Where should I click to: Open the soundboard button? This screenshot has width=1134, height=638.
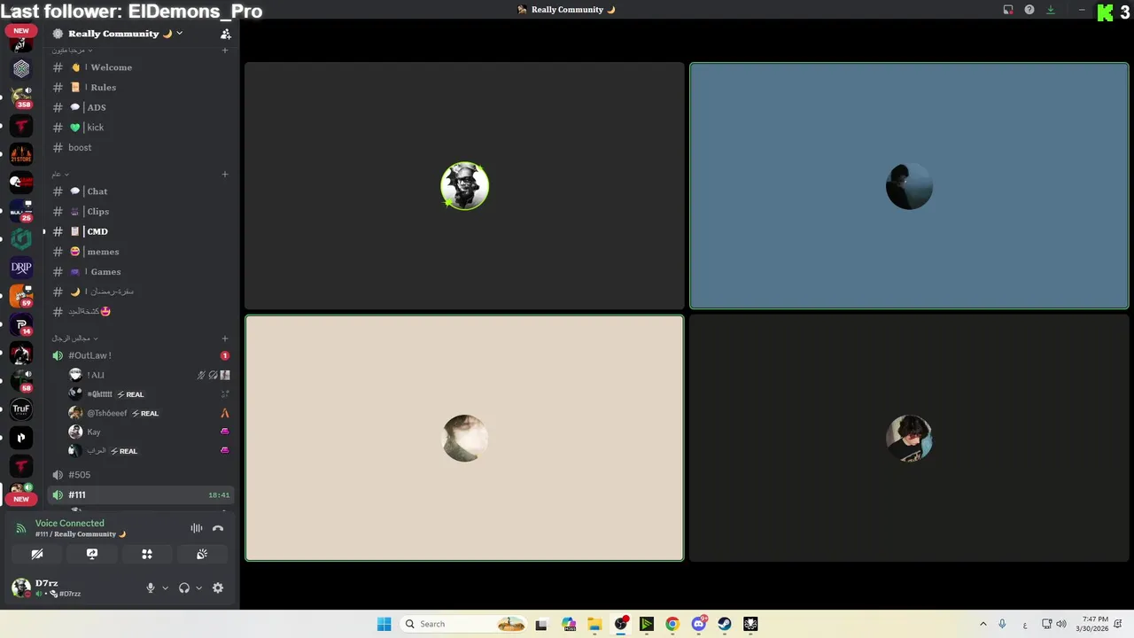coord(202,554)
